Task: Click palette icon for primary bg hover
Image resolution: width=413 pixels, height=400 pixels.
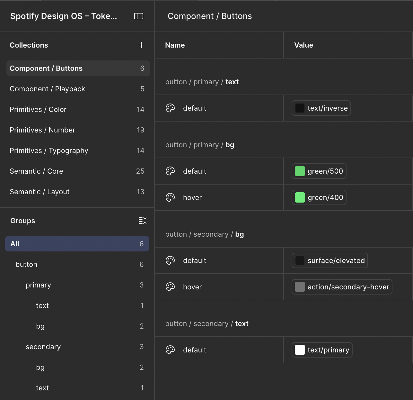Action: coord(170,197)
